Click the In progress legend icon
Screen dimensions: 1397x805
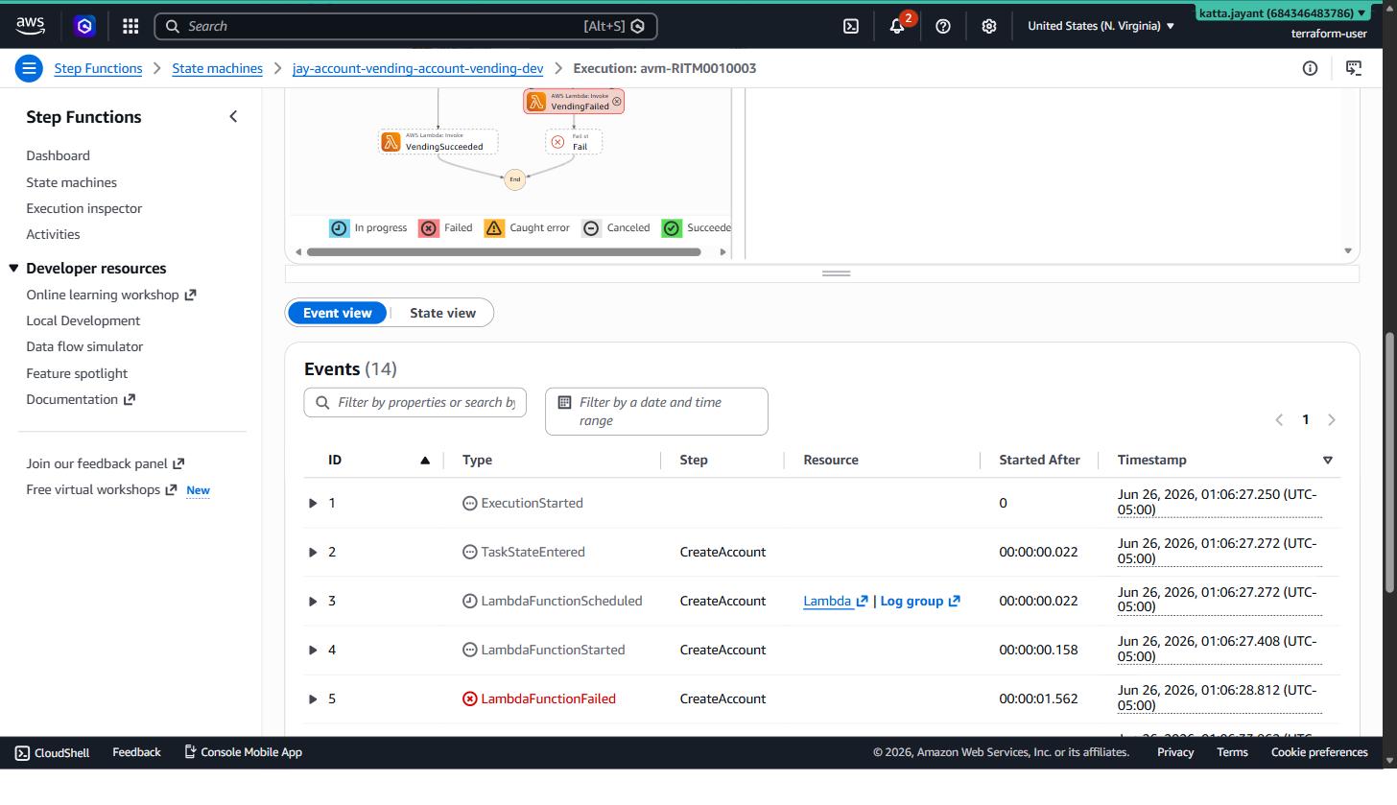coord(340,227)
